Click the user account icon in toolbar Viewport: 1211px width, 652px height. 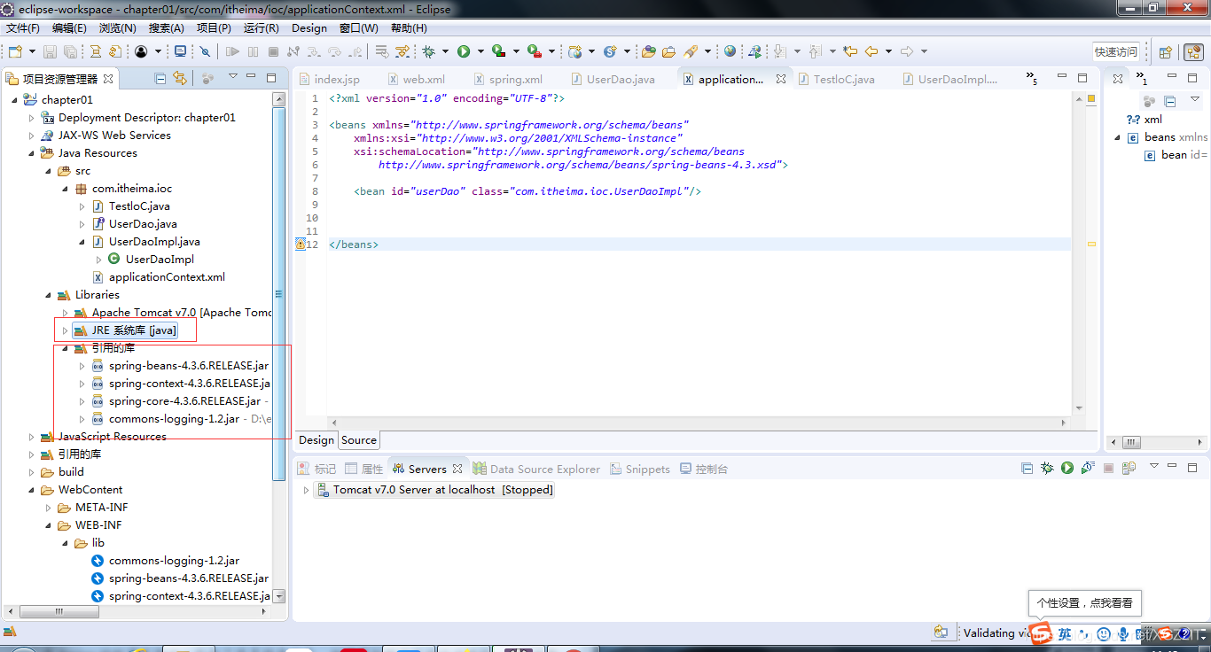(142, 51)
